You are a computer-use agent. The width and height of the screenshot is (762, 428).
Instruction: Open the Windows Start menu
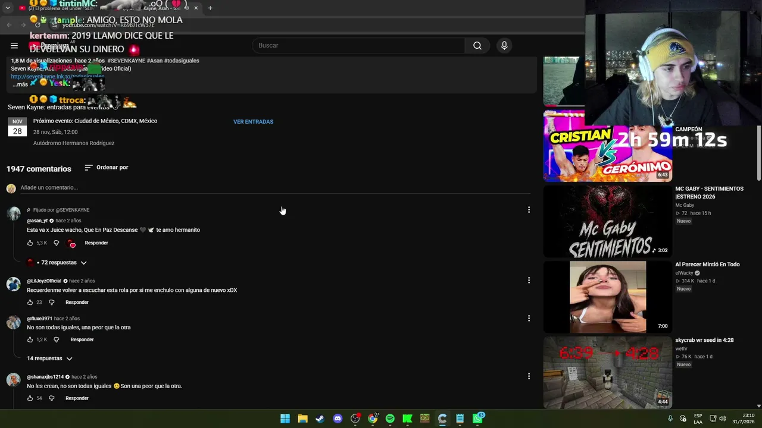click(285, 418)
